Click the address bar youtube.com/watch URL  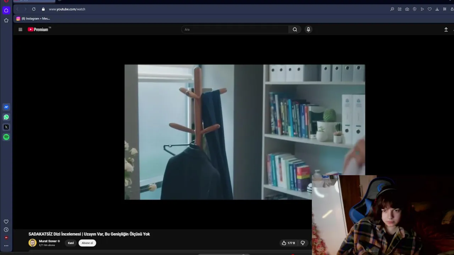tap(67, 9)
